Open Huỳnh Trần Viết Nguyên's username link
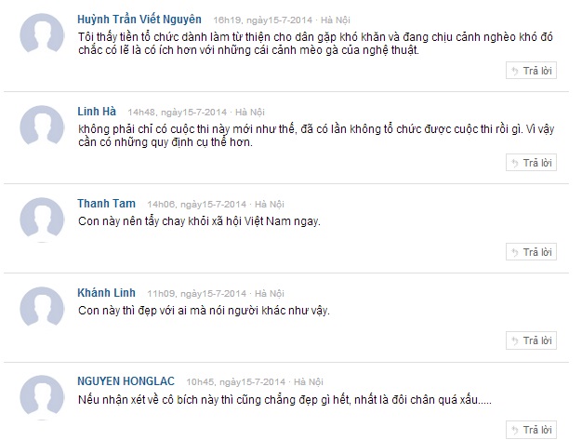 tap(139, 20)
